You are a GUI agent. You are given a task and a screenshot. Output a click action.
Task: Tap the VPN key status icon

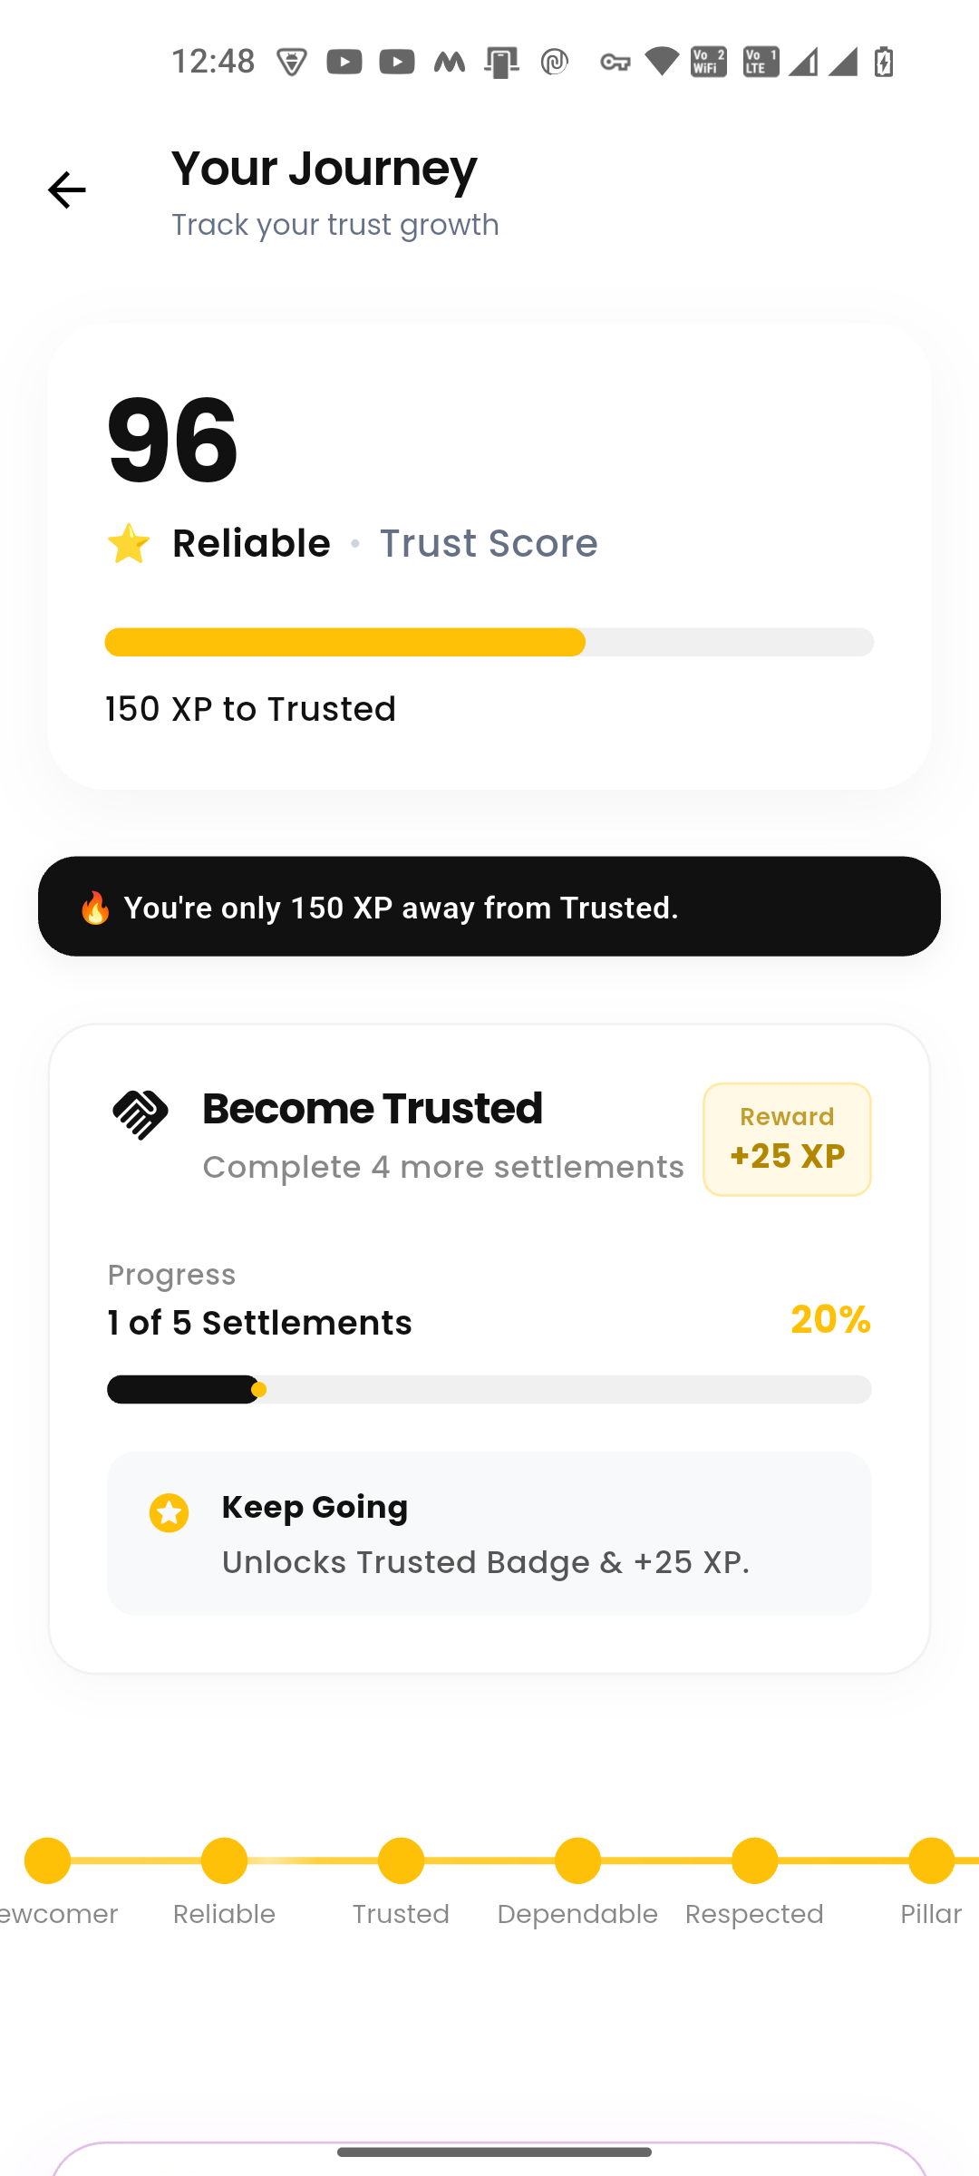click(x=615, y=62)
